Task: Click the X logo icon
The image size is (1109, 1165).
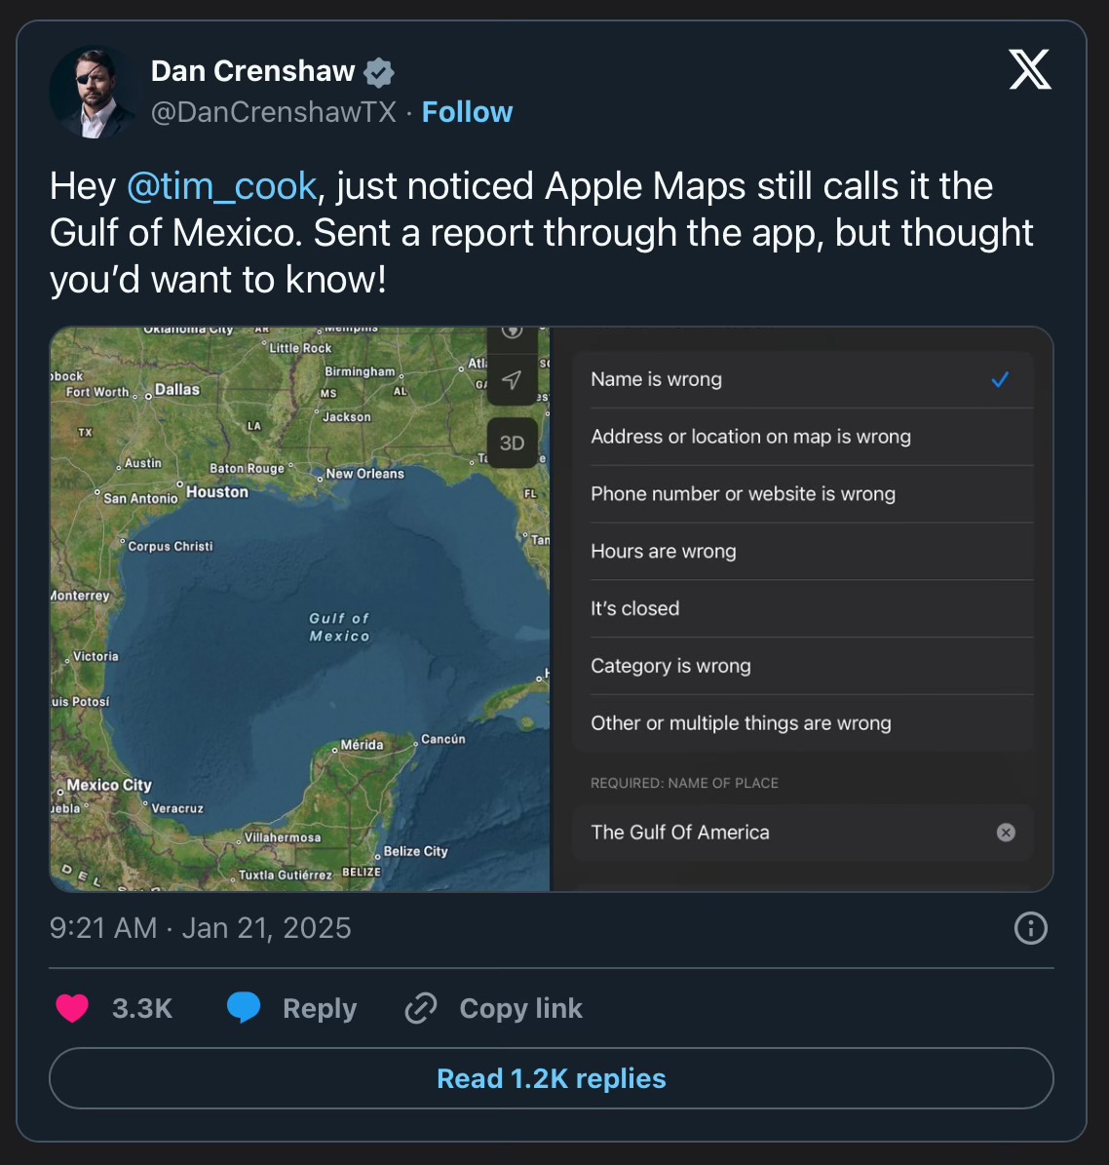Action: [1029, 70]
